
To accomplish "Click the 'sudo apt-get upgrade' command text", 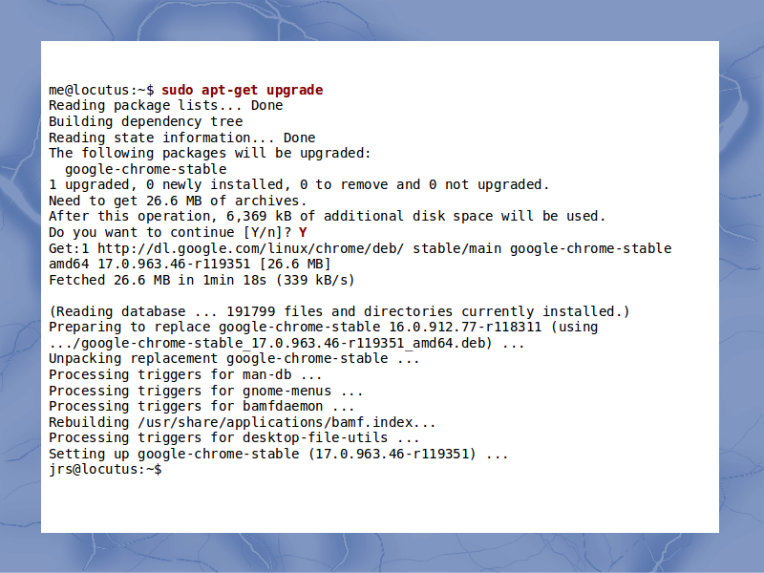I will [243, 91].
